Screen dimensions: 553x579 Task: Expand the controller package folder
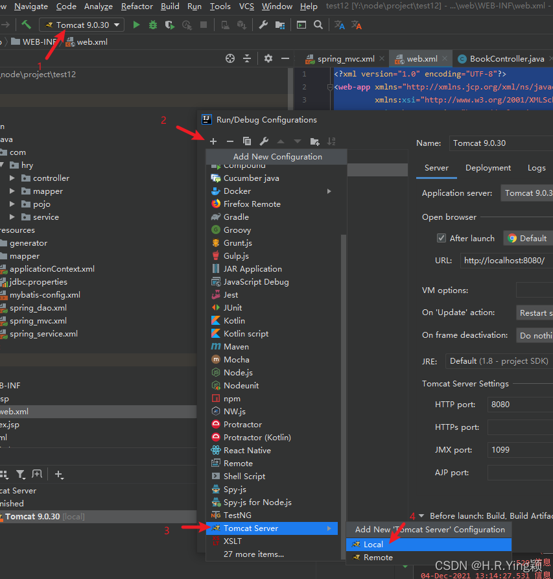coord(12,178)
